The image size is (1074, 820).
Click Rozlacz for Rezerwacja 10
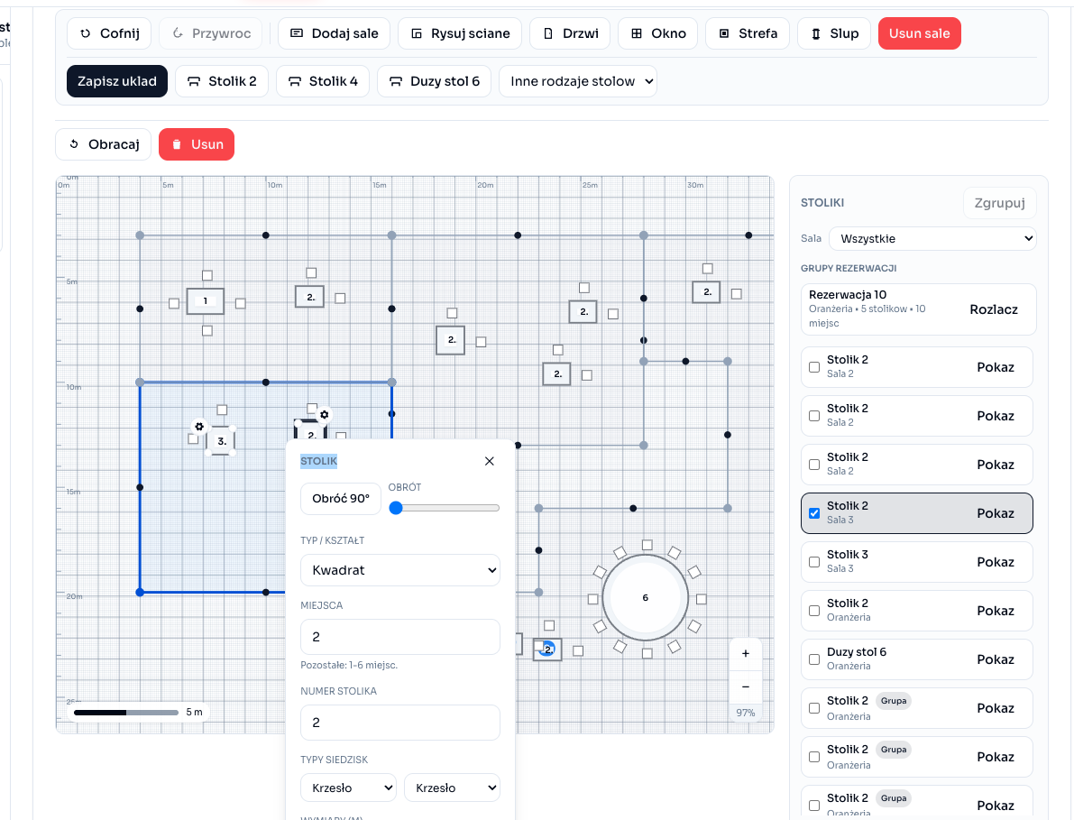pos(993,309)
